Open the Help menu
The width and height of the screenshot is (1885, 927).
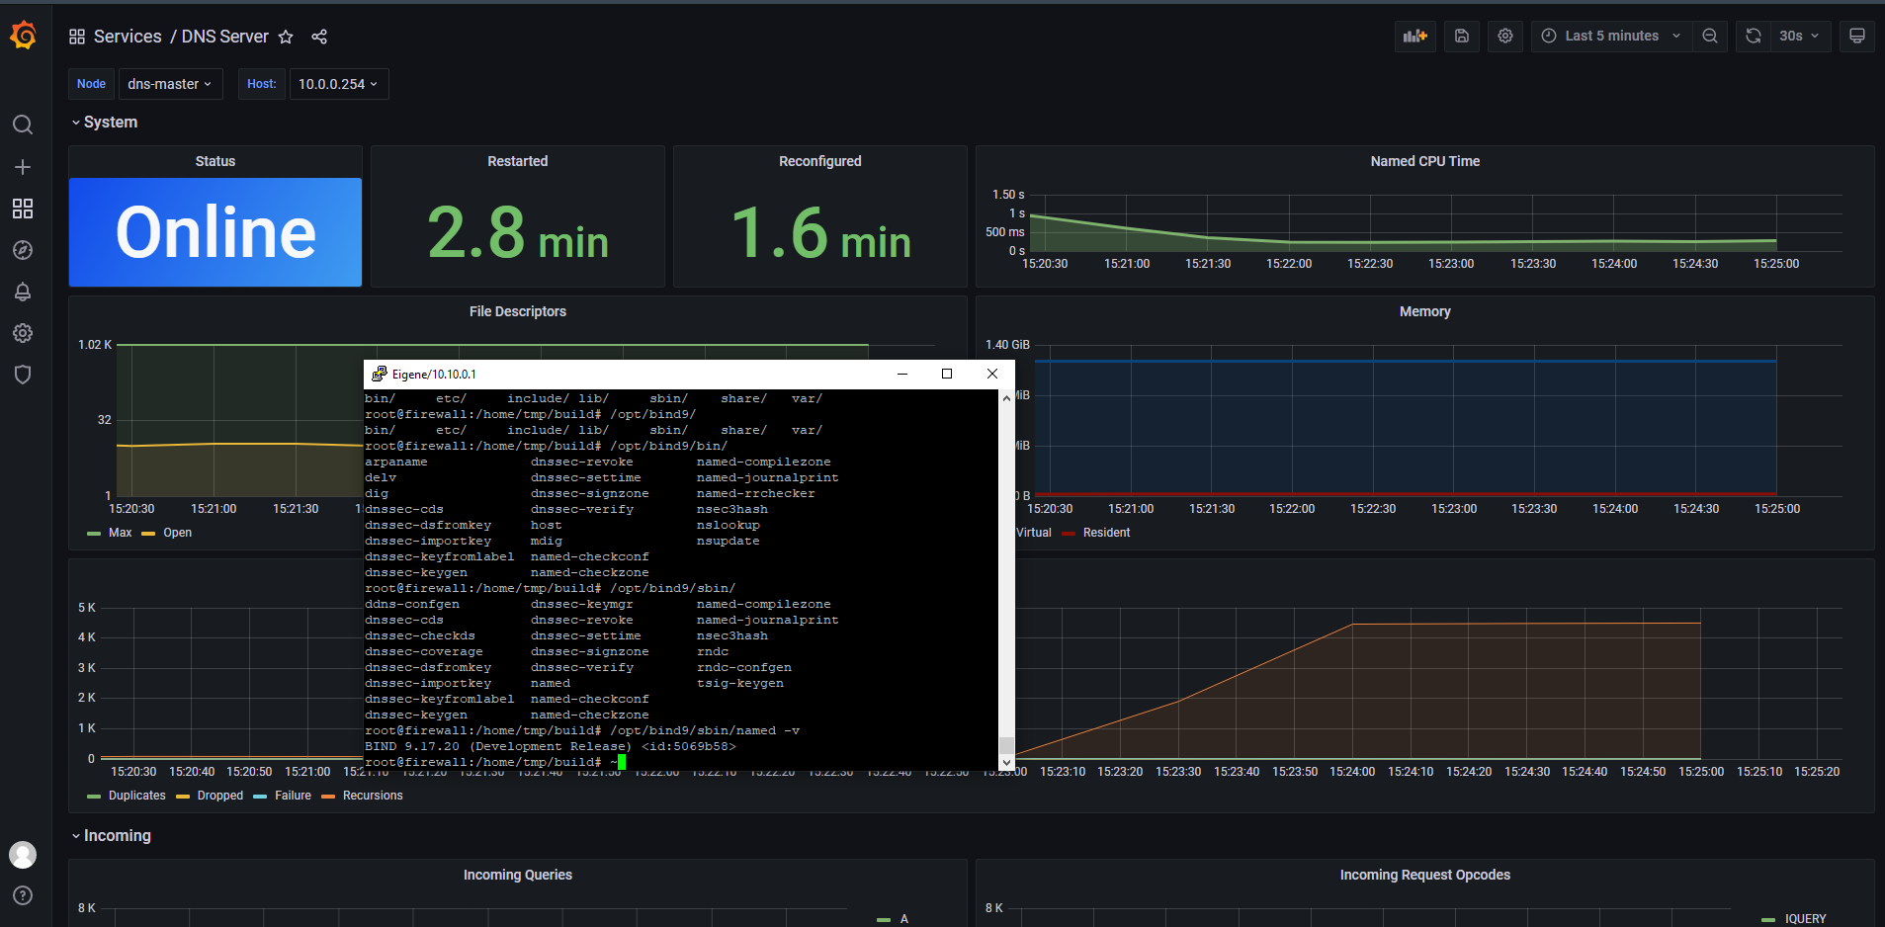(22, 895)
